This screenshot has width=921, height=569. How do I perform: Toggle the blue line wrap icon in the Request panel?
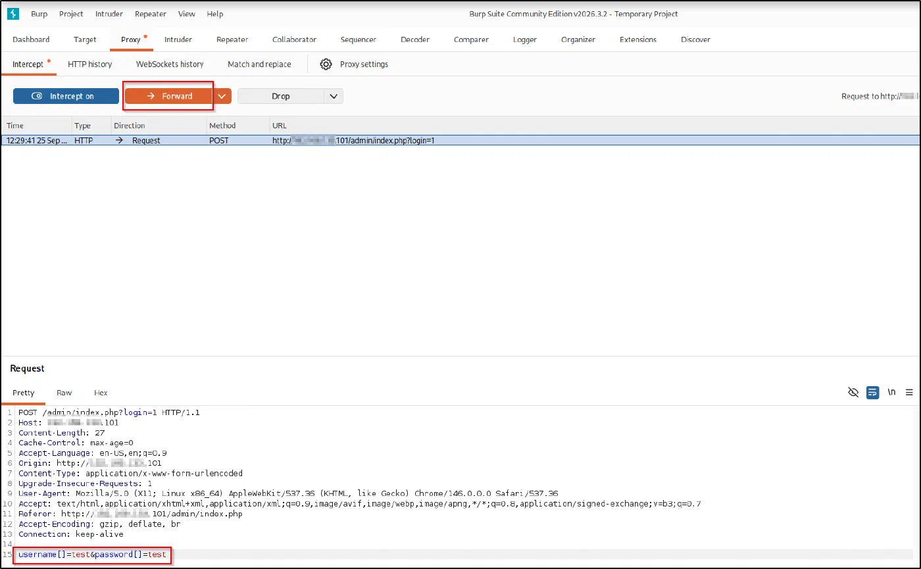tap(873, 393)
